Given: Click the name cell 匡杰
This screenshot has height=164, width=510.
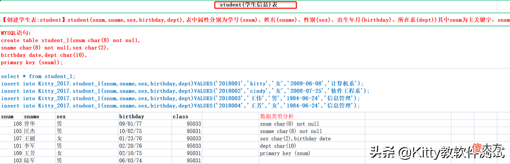Looking at the screenshot, I should tap(39, 131).
